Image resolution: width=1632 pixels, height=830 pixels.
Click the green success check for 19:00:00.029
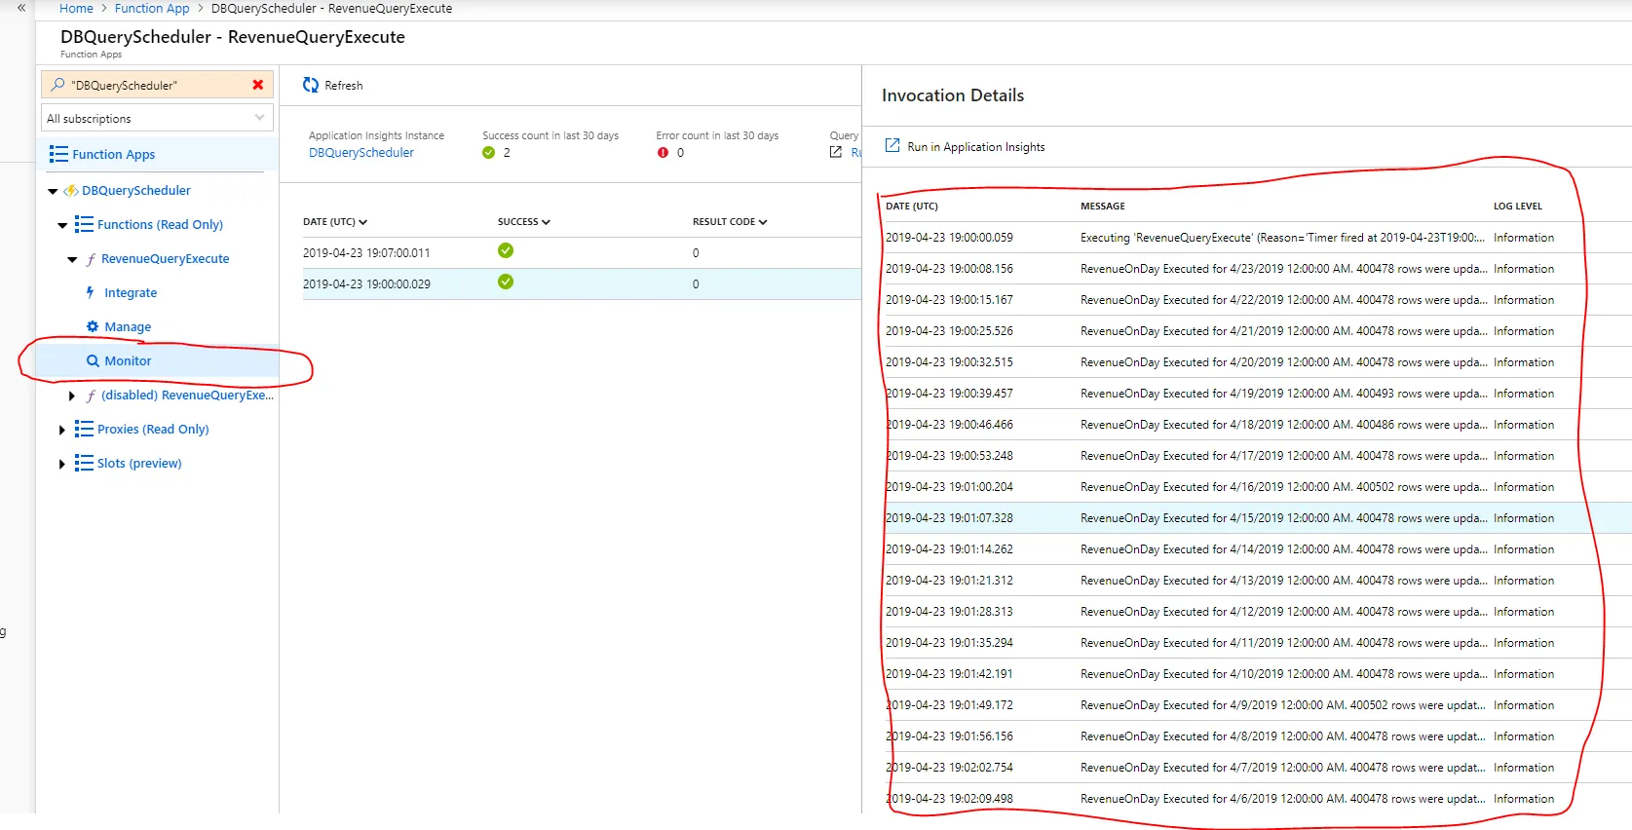[x=506, y=282]
